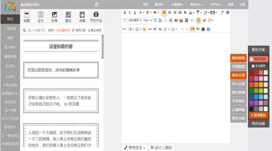Click the italic formatting icon
This screenshot has width=272, height=151.
pos(130,12)
